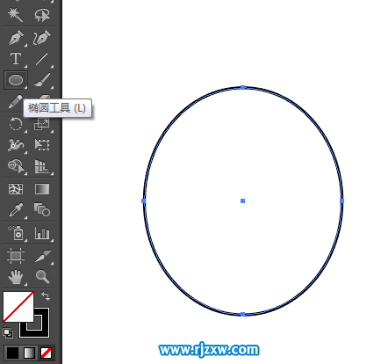Reset to default fill and stroke
Image resolution: width=381 pixels, height=364 pixels.
pyautogui.click(x=8, y=333)
